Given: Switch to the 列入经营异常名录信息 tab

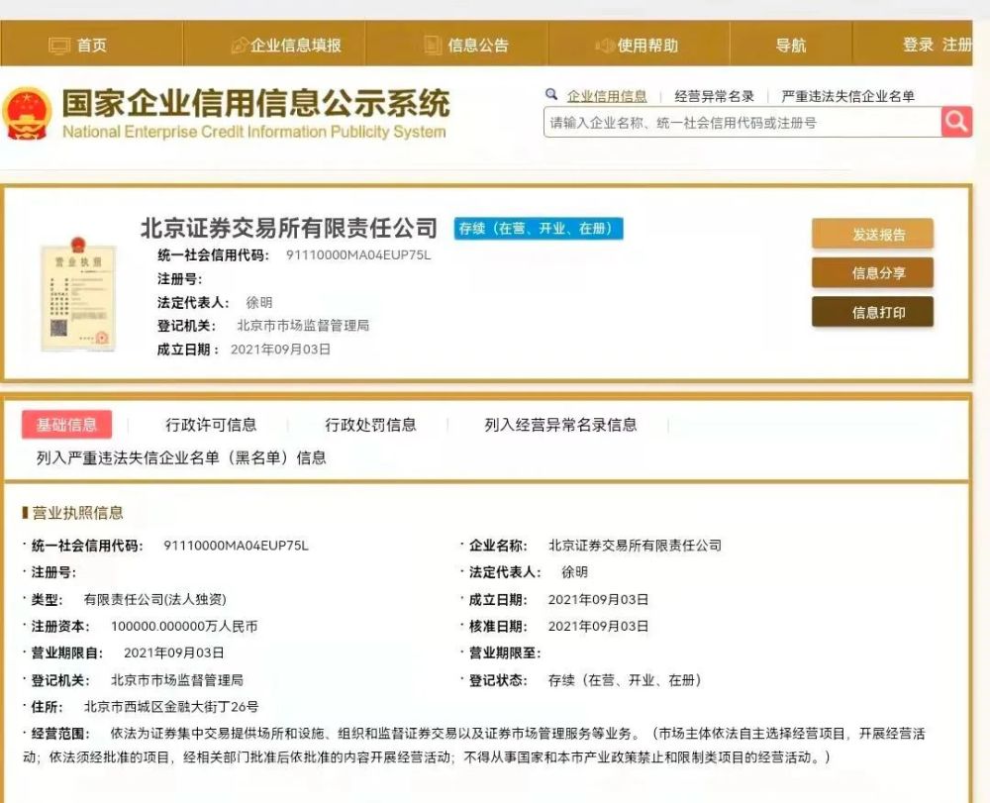Looking at the screenshot, I should (x=560, y=425).
